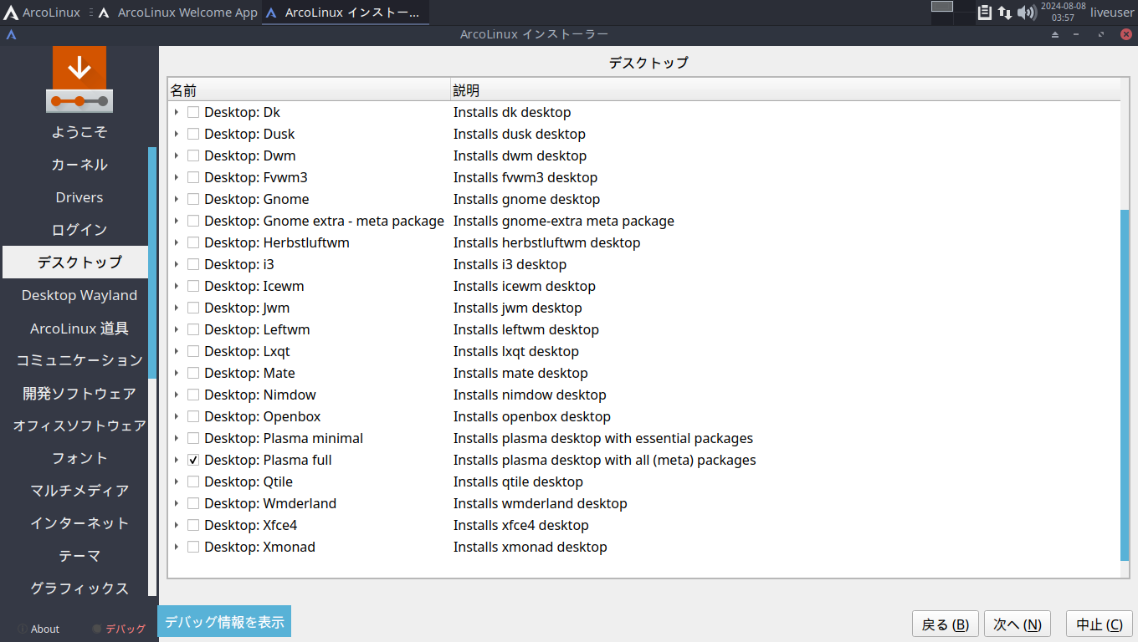The height and width of the screenshot is (642, 1138).
Task: Tick the Desktop: Xfce4 checkbox
Action: click(x=193, y=525)
